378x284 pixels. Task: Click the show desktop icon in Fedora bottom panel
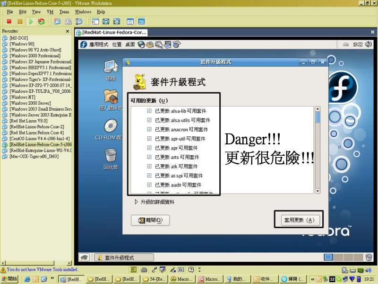[84, 257]
